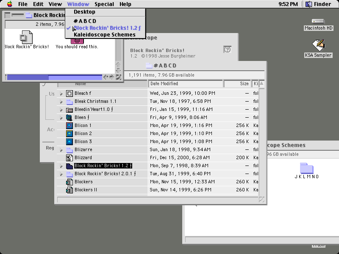Click scroll right arrow in Block Rockin' window
Image resolution: width=339 pixels, height=254 pixels.
tap(111, 77)
